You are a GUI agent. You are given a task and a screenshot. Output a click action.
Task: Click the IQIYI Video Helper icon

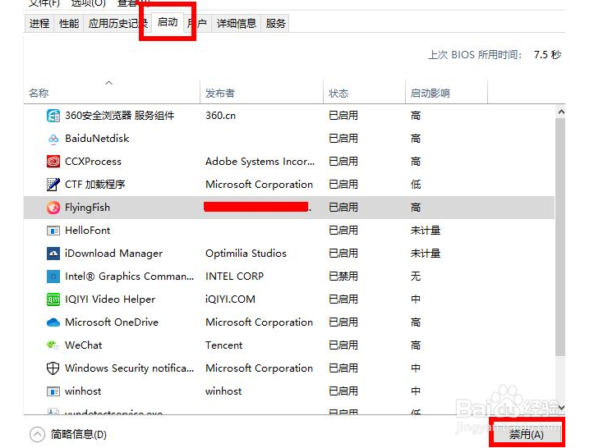[x=53, y=299]
